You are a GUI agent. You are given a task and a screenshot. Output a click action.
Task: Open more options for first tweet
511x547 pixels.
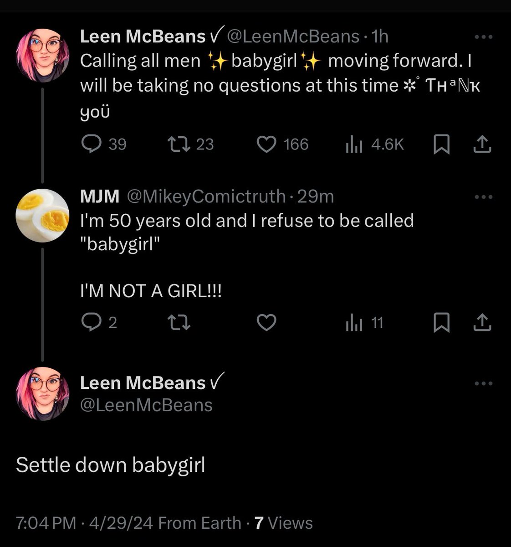(483, 37)
